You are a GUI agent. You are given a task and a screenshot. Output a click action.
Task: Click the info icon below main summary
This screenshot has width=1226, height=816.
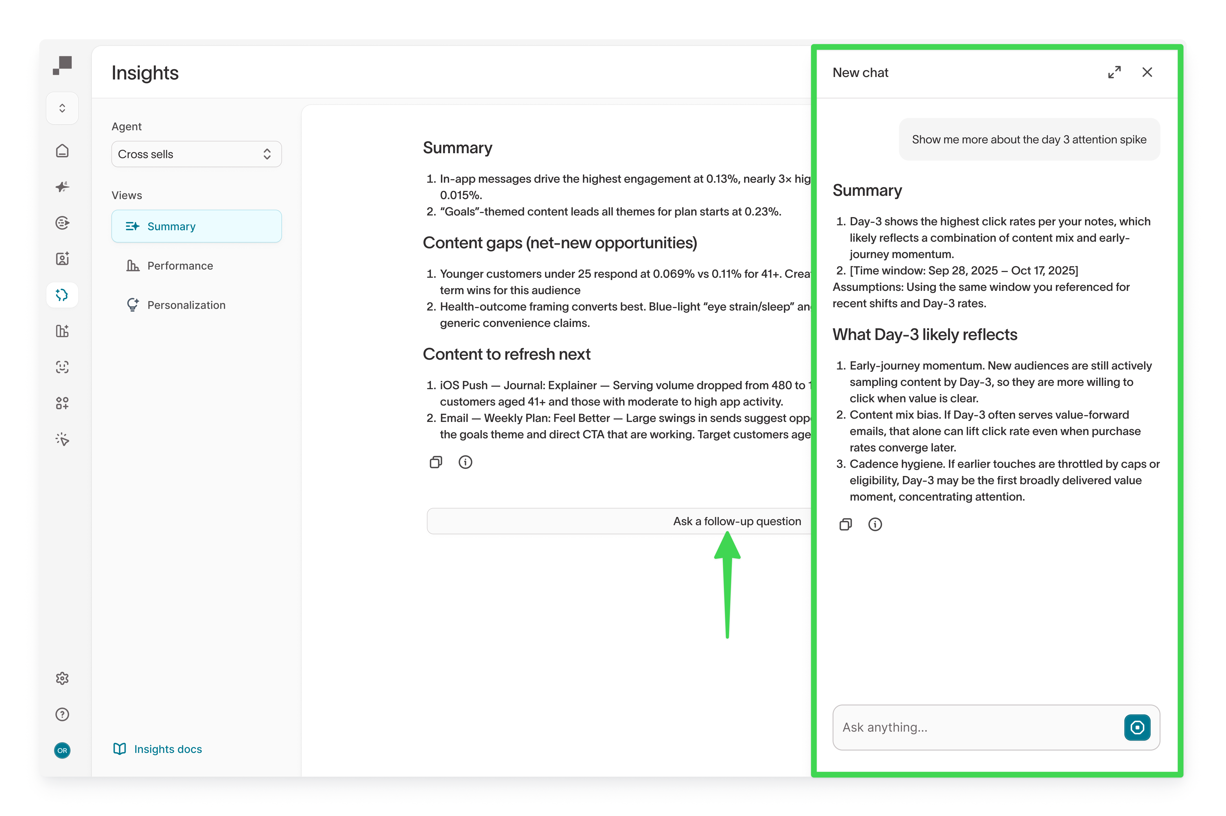[465, 462]
